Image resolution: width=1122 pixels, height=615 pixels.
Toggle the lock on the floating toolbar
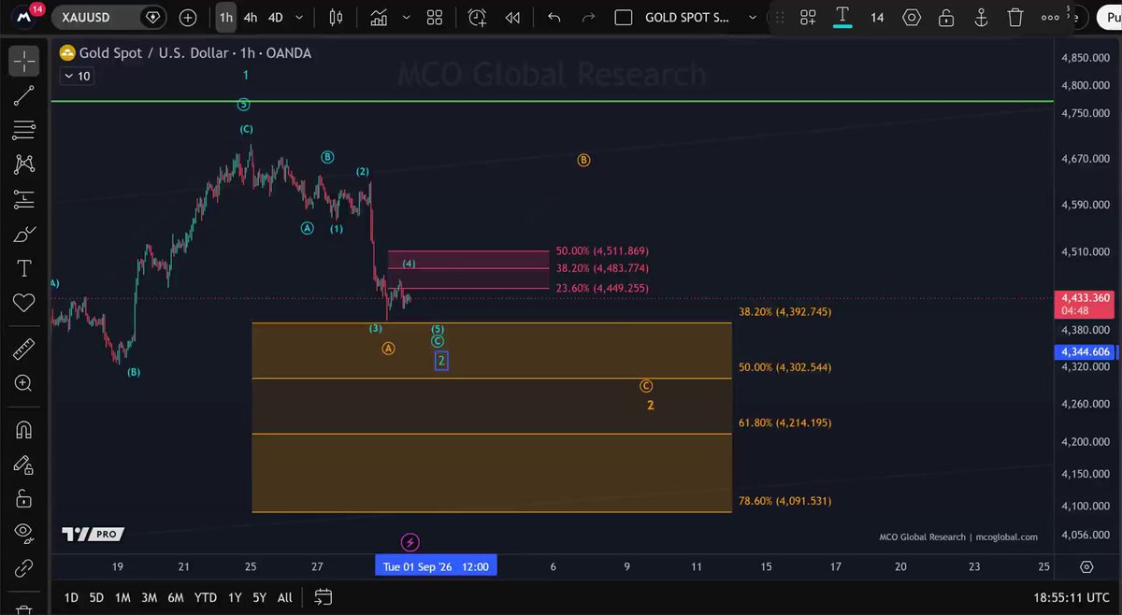coord(947,17)
